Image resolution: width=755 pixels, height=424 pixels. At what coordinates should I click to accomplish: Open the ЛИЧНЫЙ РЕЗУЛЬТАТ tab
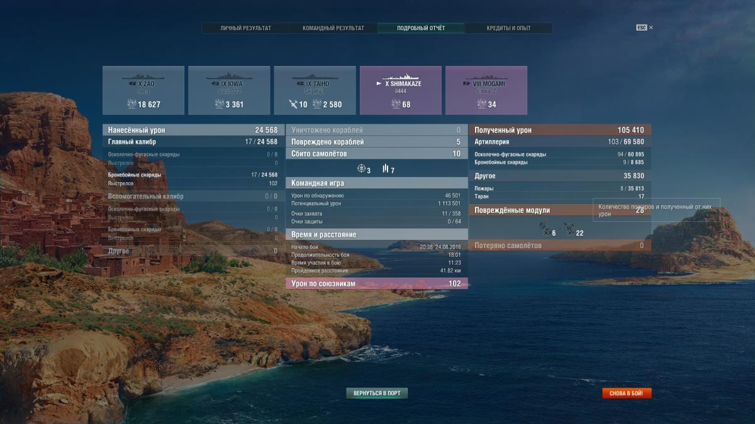(x=245, y=28)
